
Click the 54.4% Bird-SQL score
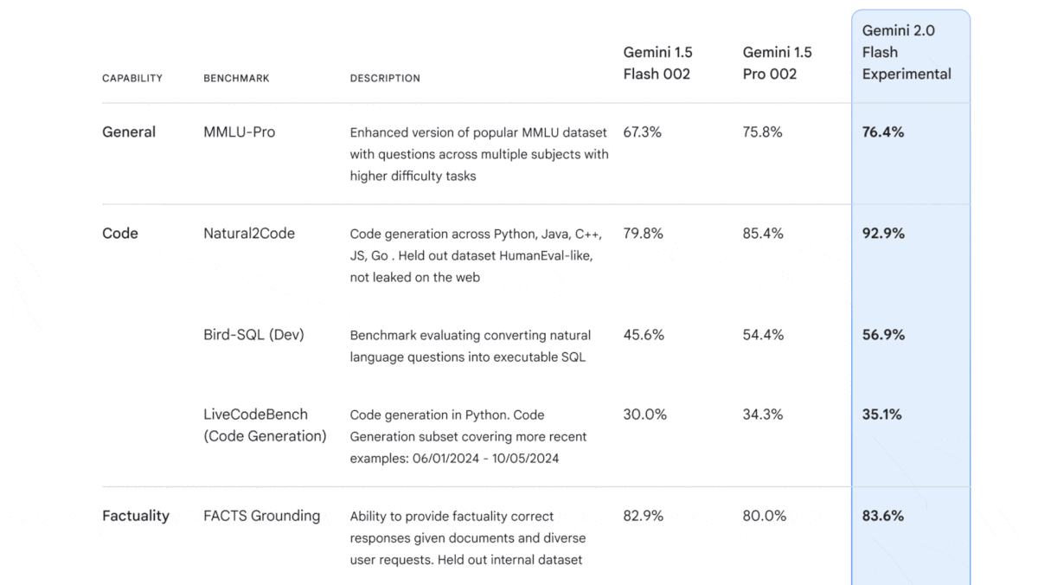763,335
